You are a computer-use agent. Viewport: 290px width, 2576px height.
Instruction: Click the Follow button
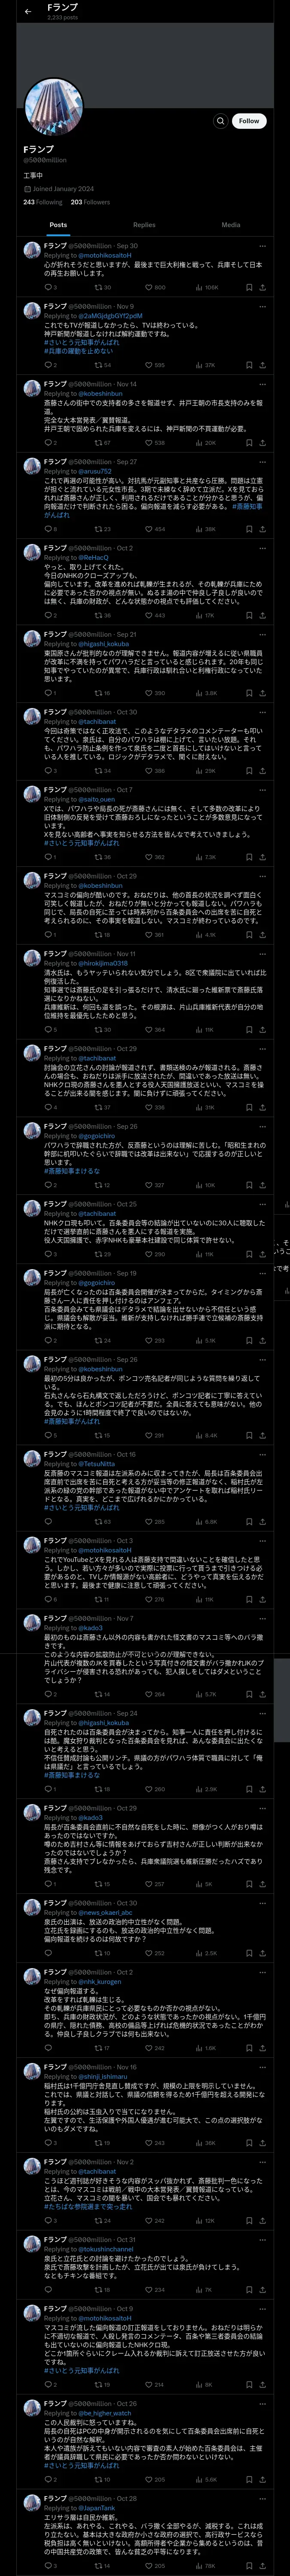tap(249, 120)
